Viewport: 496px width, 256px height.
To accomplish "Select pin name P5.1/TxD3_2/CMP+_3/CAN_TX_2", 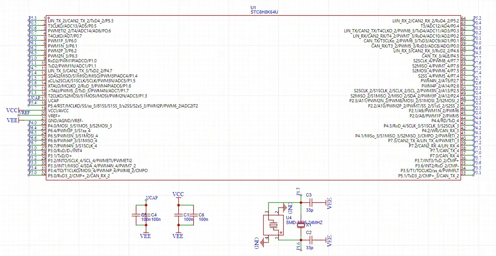I will (428, 176).
